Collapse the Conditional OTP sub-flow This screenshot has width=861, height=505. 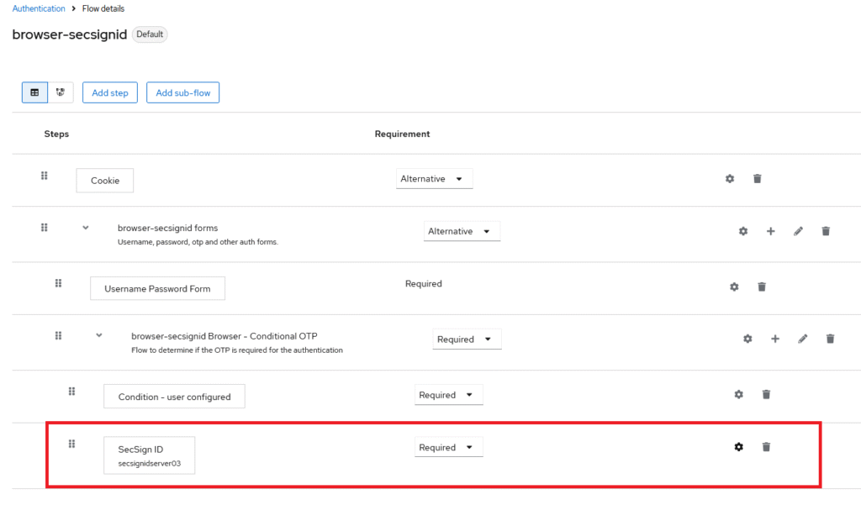click(99, 335)
